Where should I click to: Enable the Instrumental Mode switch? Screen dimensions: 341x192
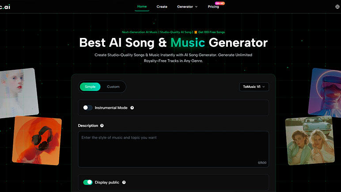(87, 108)
